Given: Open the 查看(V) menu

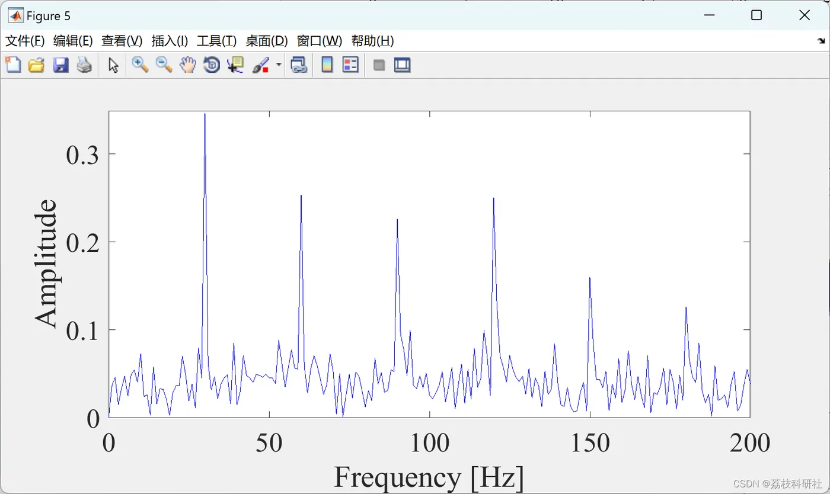Looking at the screenshot, I should tap(122, 41).
